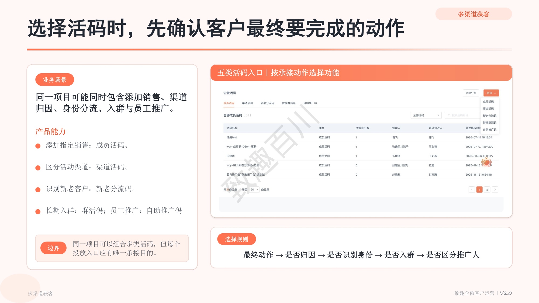
Task: Click the bullet 区分活动渠道：渠道活码
Action: click(87, 167)
